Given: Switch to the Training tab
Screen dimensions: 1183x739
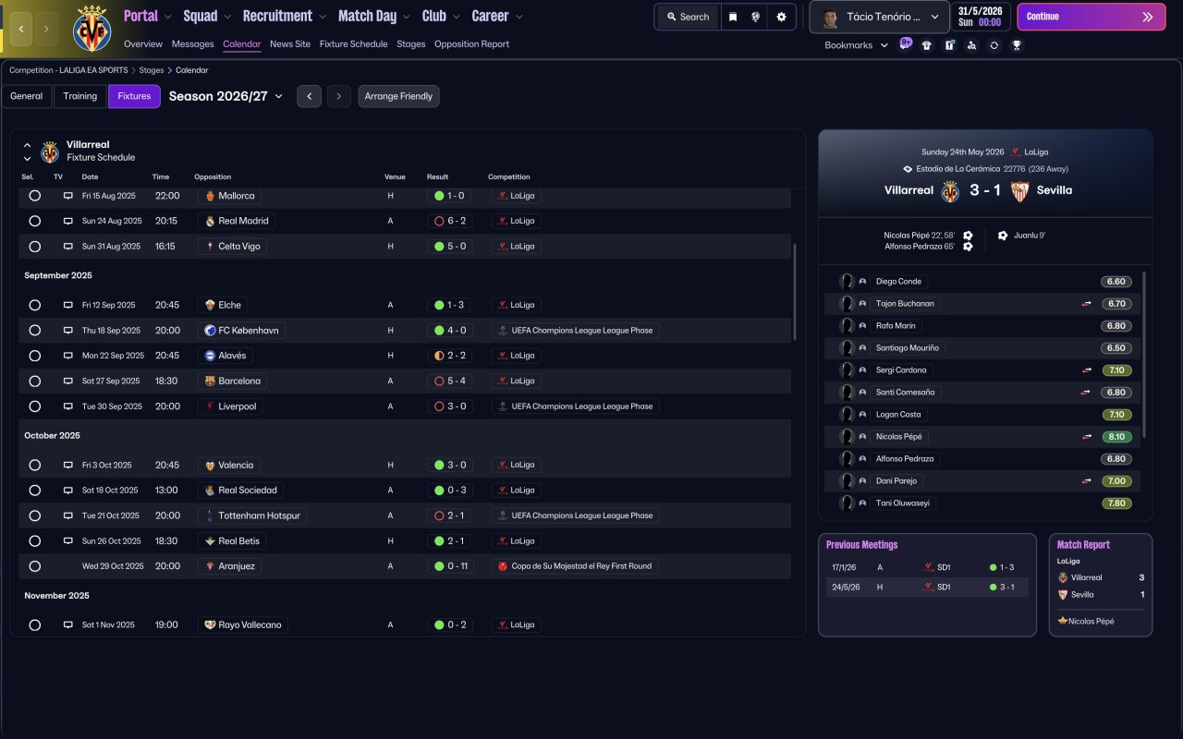Looking at the screenshot, I should click(80, 96).
